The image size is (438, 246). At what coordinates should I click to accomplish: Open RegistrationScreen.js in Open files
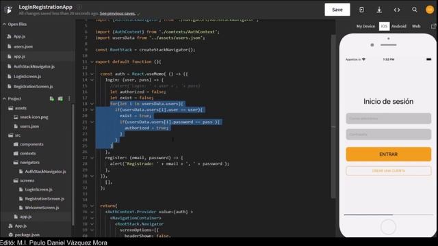tap(34, 87)
